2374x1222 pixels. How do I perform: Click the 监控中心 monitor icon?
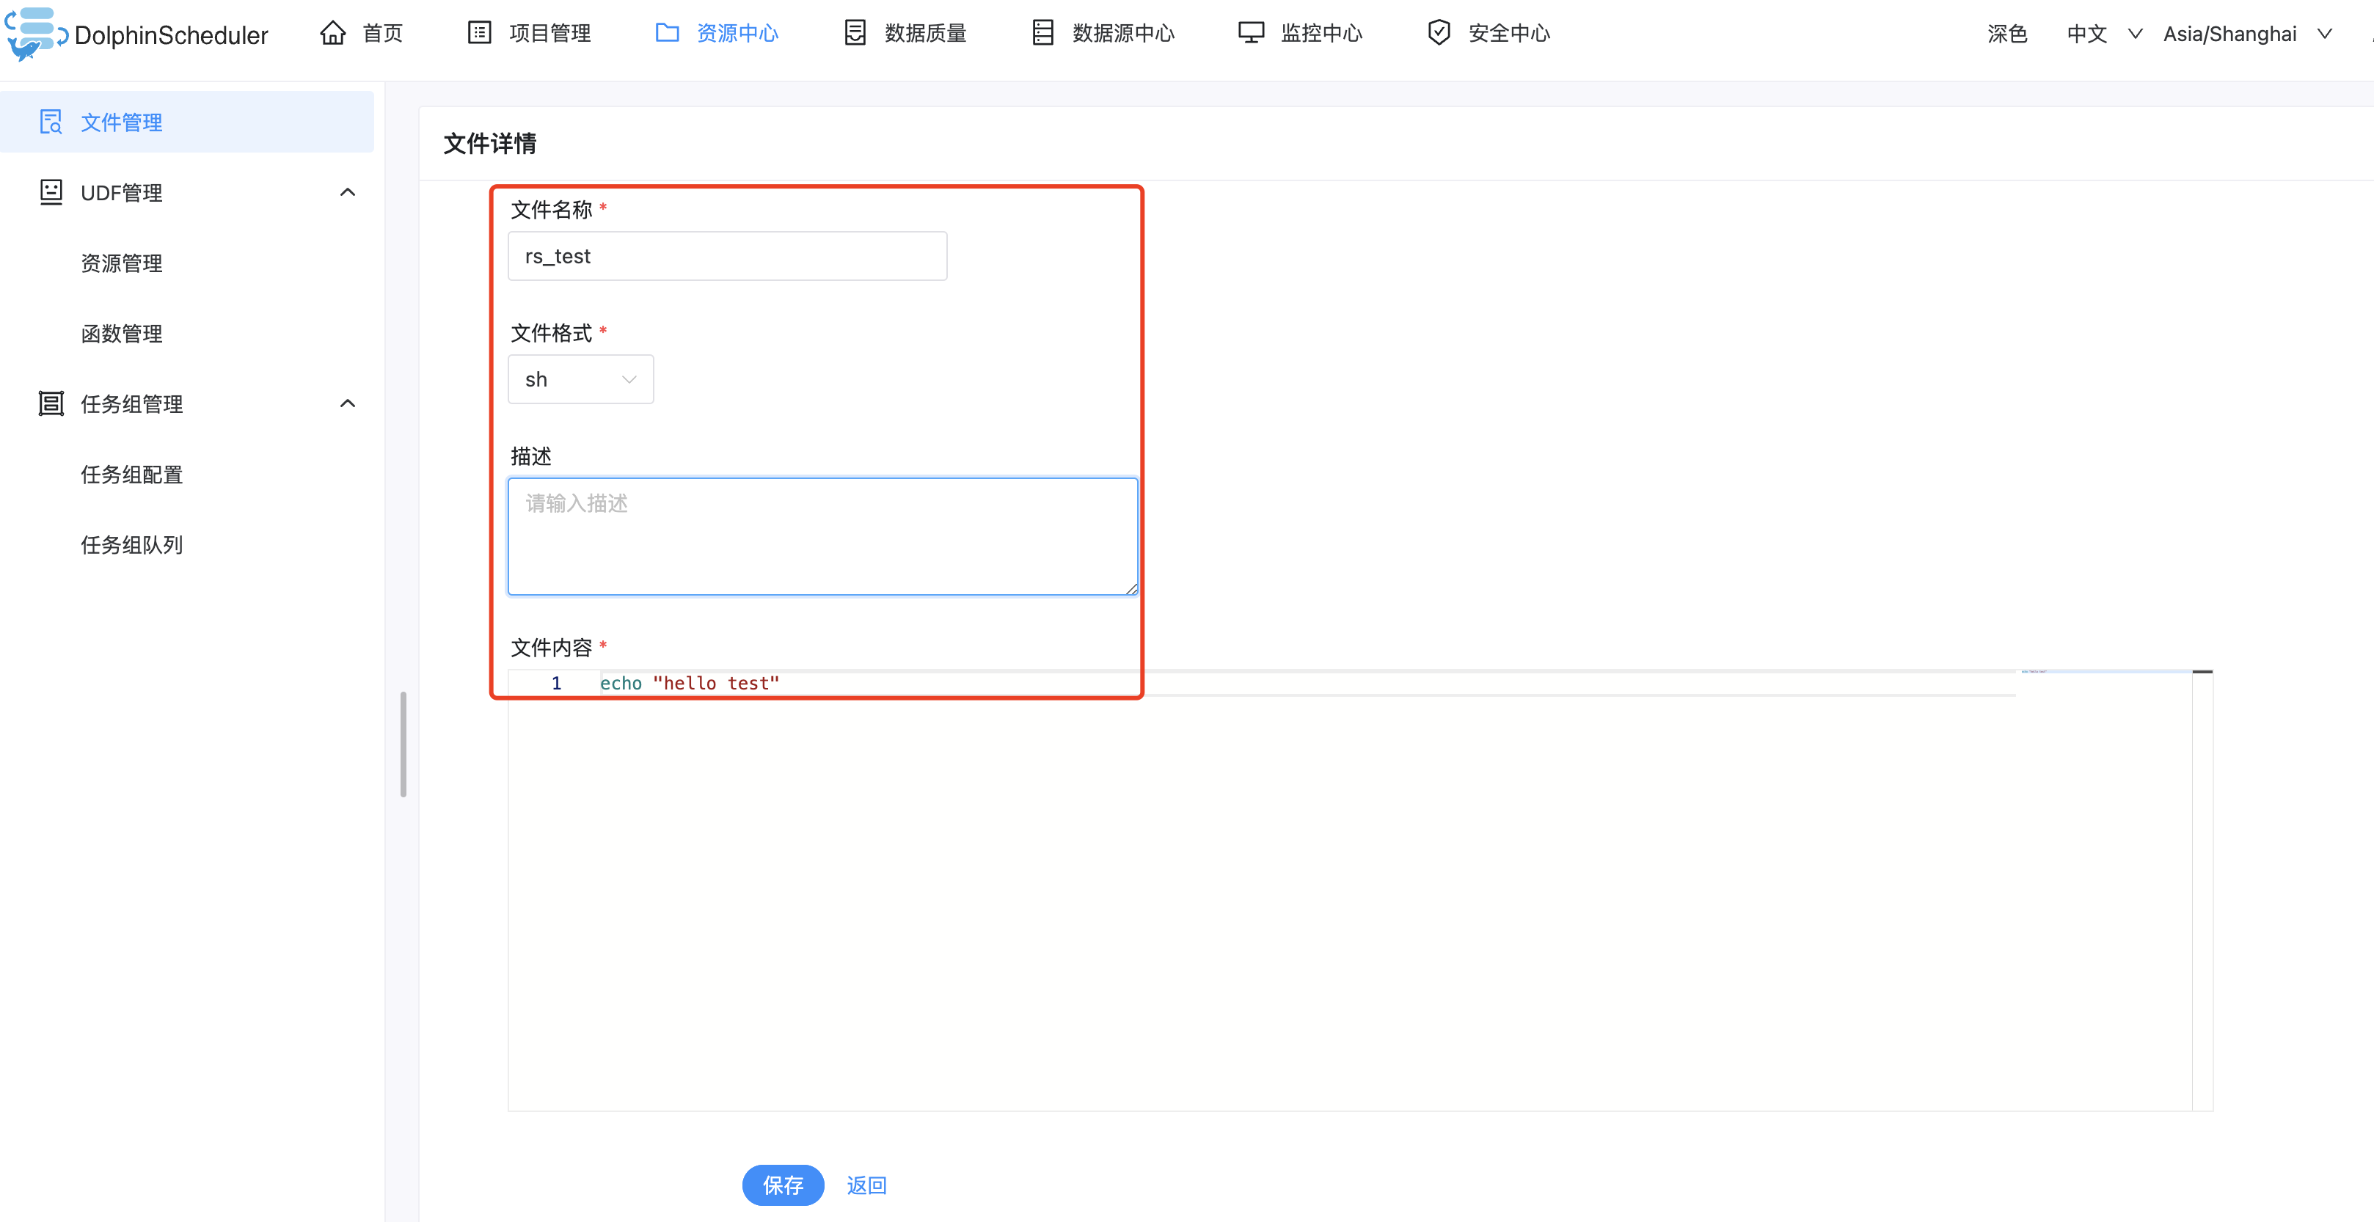pos(1251,33)
